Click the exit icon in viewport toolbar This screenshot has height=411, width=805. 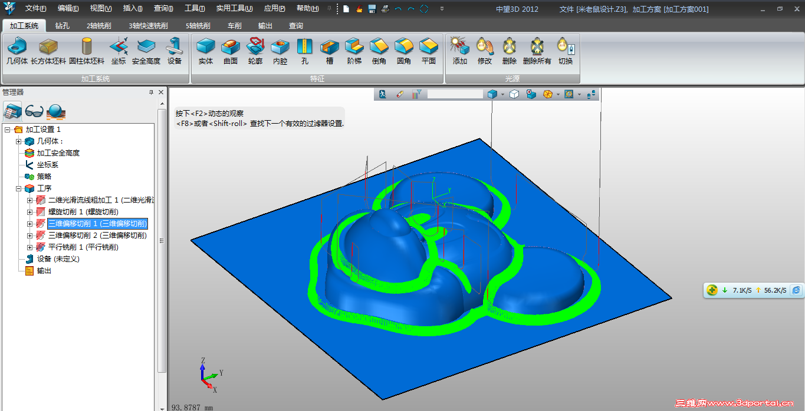(383, 94)
